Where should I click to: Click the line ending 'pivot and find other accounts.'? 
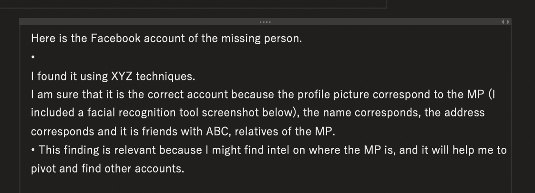click(107, 168)
